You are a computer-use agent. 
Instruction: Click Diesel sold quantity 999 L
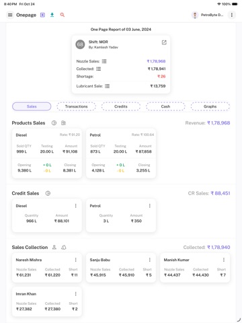(22, 151)
